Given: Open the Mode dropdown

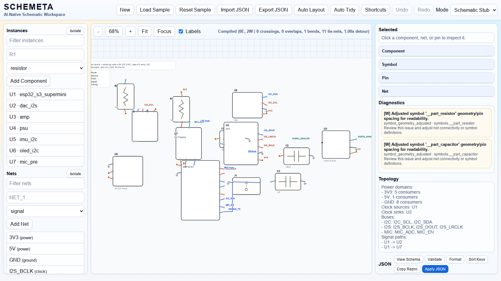Looking at the screenshot, I should (473, 10).
